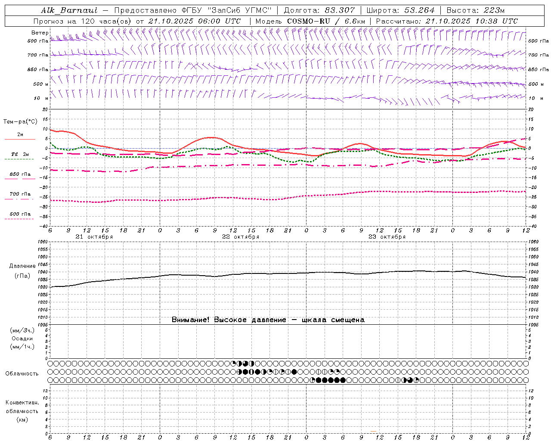The height and width of the screenshot is (441, 551).
Task: Click 'Рассчитано: 21.10.2025 10:38 UTC' text
Action: click(x=447, y=21)
